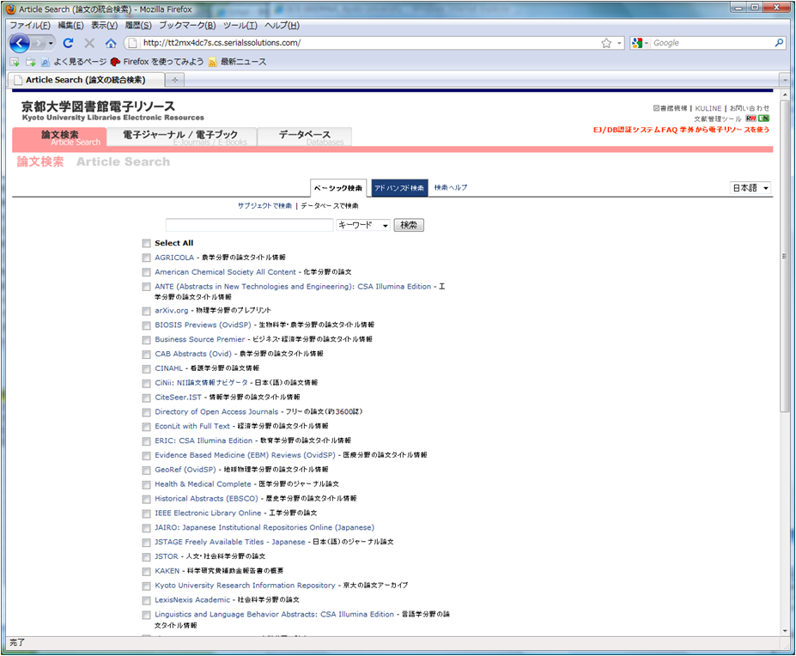Switch to 電子ジャーナル / 電子ブック tab
The width and height of the screenshot is (796, 656).
coord(181,137)
